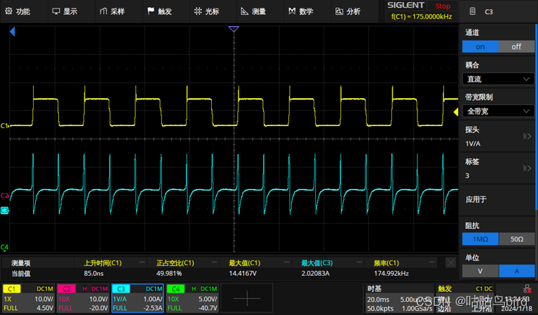The width and height of the screenshot is (538, 315).
Task: Select 50Ω input impedance
Action: [517, 239]
